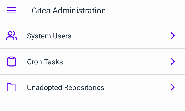Click the Cron Tasks clipboard icon
Image resolution: width=185 pixels, height=111 pixels.
(x=12, y=61)
